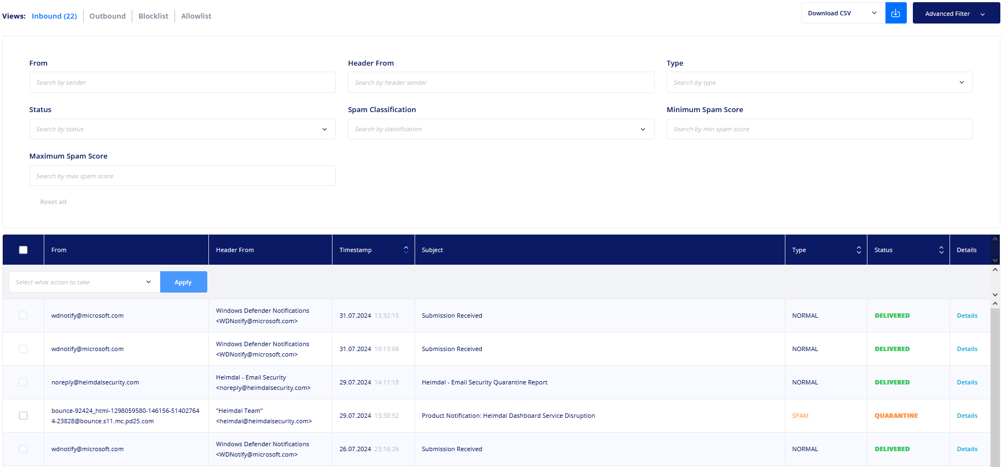Open Details for 13:32:15 Submission Received

coord(967,316)
